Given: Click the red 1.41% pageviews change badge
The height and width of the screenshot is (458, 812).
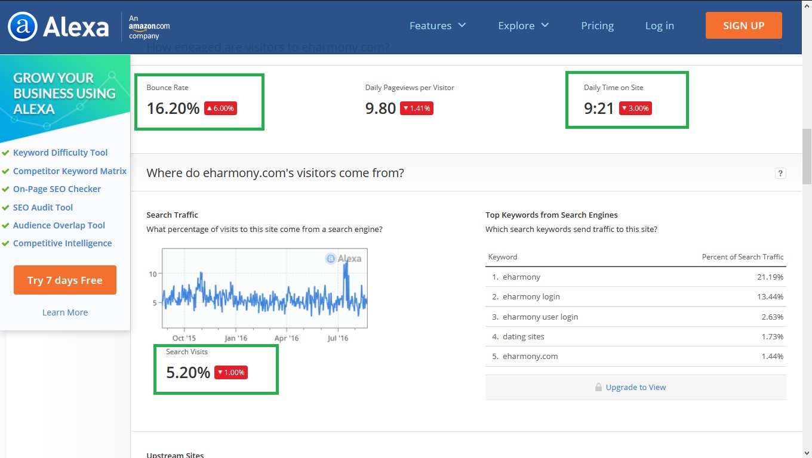Looking at the screenshot, I should [416, 108].
